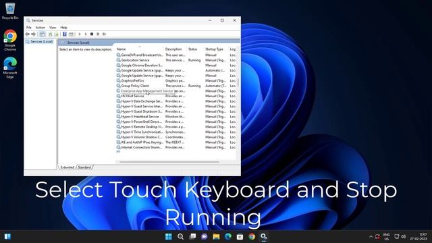Select the HV Host Service row

click(x=175, y=96)
